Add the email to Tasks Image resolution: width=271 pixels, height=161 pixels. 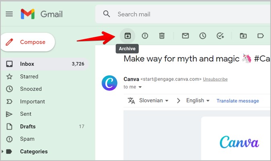(x=220, y=36)
